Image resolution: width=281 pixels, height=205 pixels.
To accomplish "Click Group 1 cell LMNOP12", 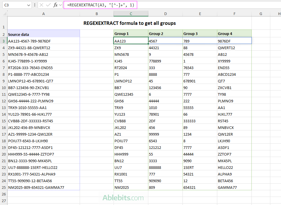I will pyautogui.click(x=131, y=81).
